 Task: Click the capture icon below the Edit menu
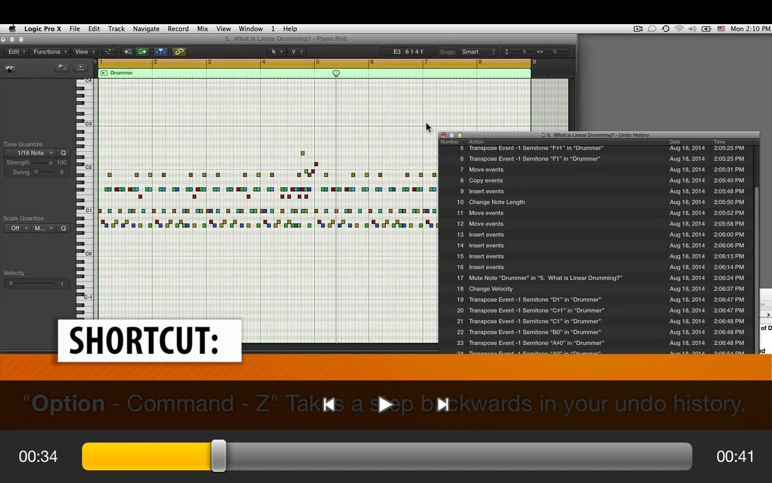click(x=10, y=68)
